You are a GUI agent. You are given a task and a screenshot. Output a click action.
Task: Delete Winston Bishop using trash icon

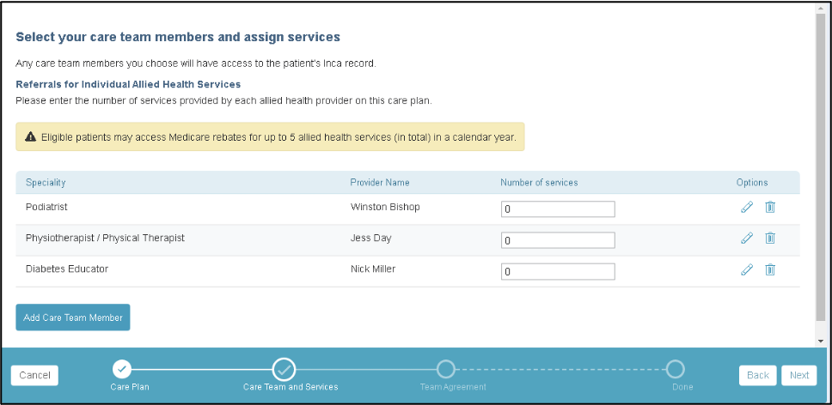click(x=770, y=207)
